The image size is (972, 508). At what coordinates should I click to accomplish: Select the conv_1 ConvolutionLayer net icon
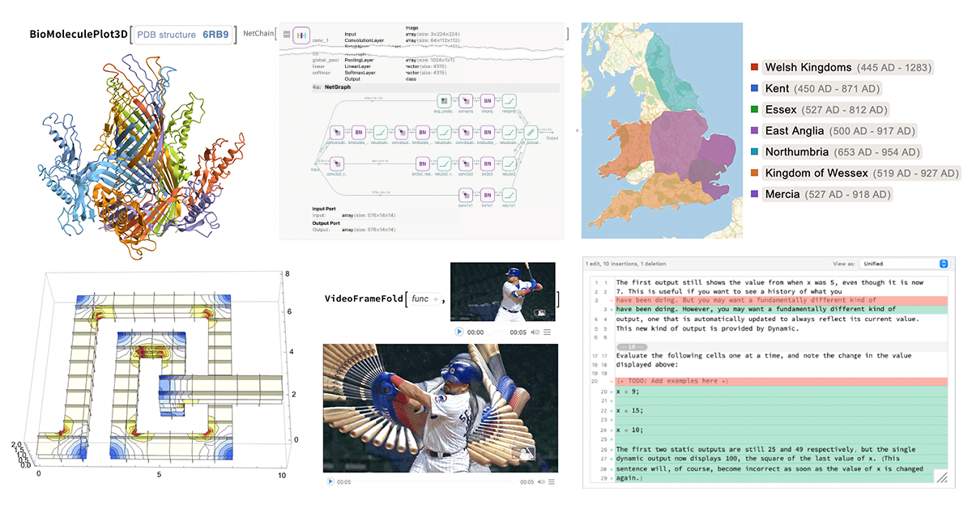(301, 36)
